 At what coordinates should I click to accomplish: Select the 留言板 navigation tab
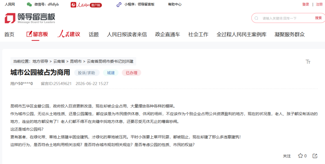(x=37, y=34)
